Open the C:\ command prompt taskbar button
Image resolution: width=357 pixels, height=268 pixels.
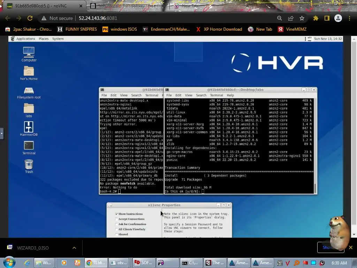tap(191, 263)
